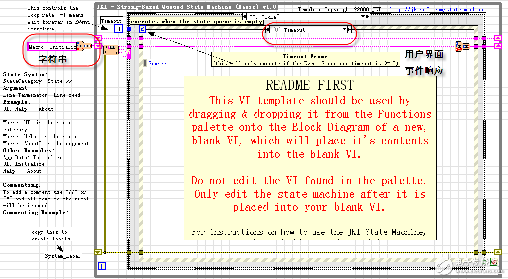Click the 'Commenting:' heading

pos(22,185)
